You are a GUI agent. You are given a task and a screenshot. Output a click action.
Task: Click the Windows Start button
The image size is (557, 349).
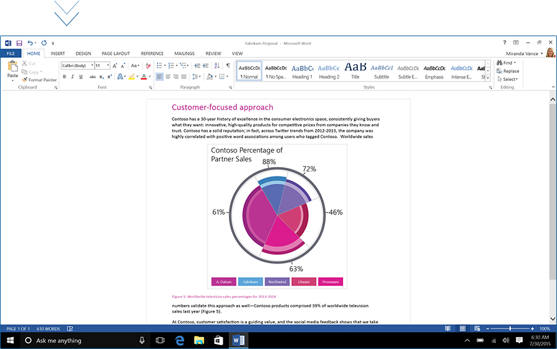point(11,340)
